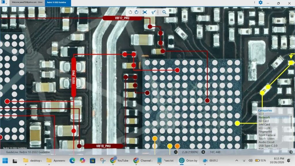Image resolution: width=295 pixels, height=166 pixels.
Task: Select Audio Circuit category
Action: 266,142
